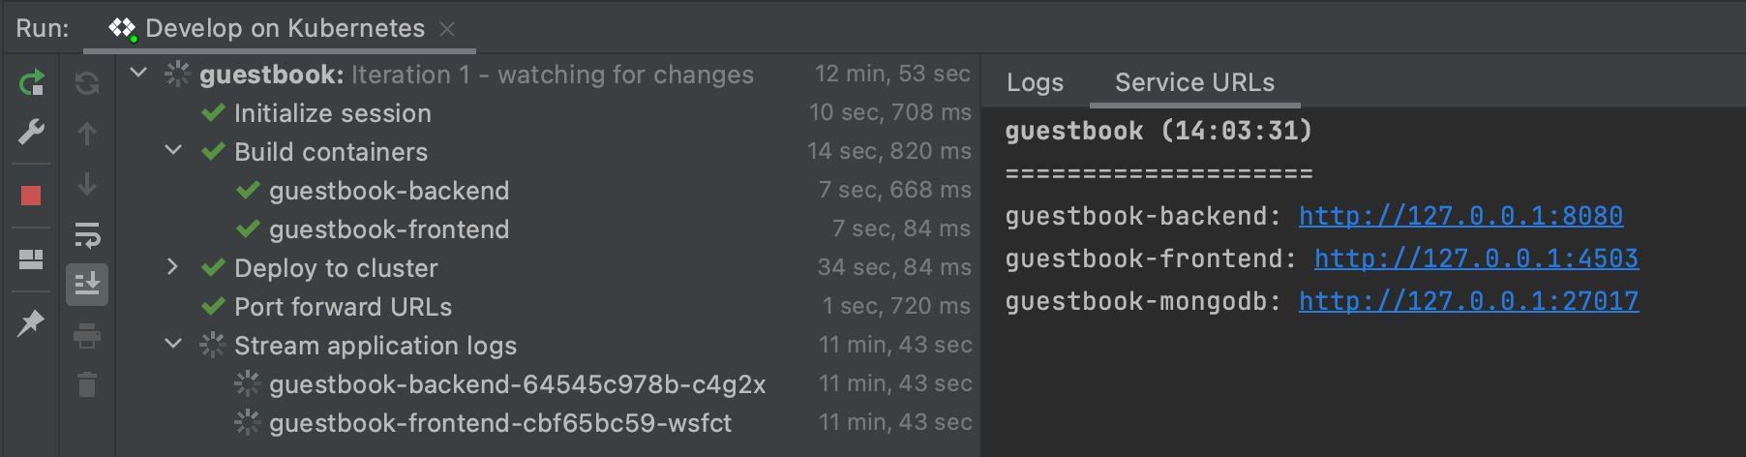Click the print icon
This screenshot has height=457, width=1746.
87,336
